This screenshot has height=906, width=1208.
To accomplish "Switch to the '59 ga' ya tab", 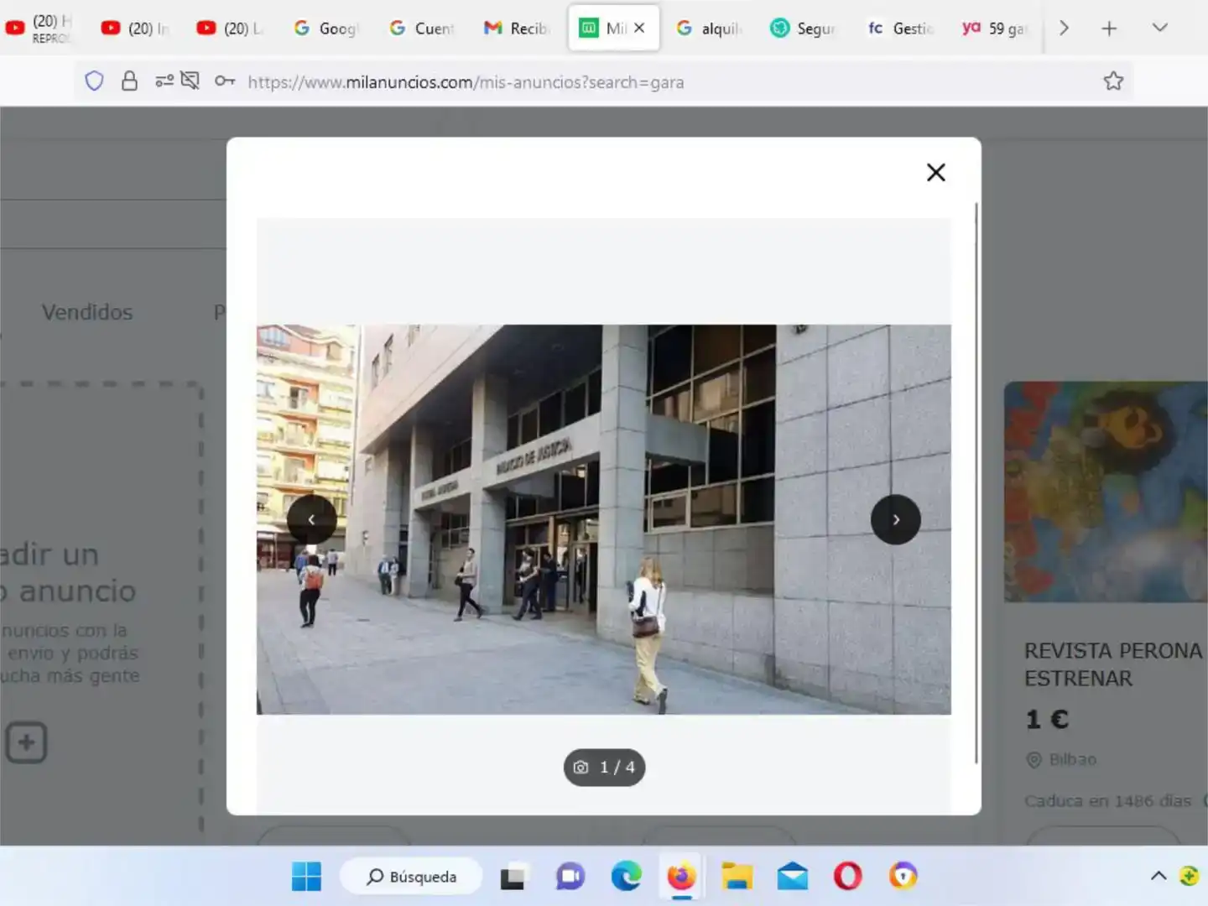I will point(996,29).
